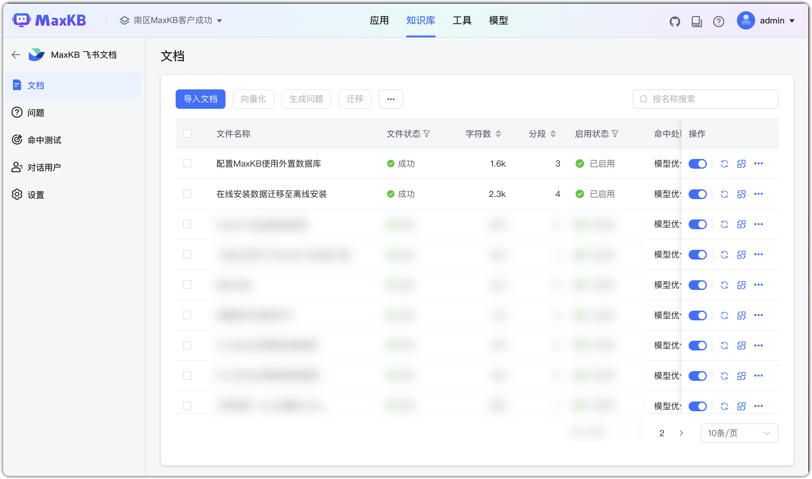The image size is (812, 479).
Task: Open settings icon for 配置MaxKB使用外置数据库 row
Action: click(741, 164)
